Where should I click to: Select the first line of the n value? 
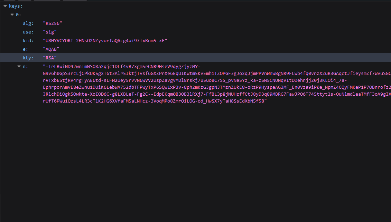coord(121,66)
